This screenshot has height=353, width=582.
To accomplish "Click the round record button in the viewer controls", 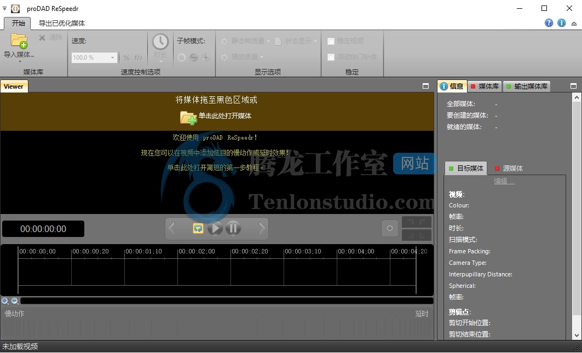I will tap(390, 228).
